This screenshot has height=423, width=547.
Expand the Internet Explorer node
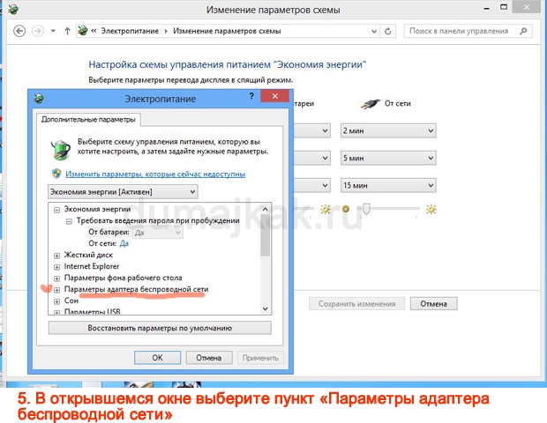coord(56,267)
